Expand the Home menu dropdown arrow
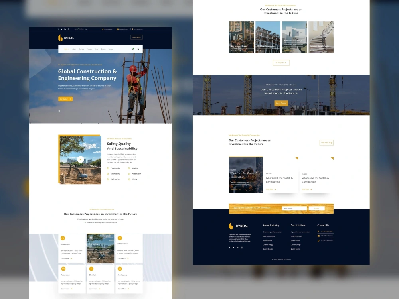Viewport: 399px width, 299px height. point(69,49)
